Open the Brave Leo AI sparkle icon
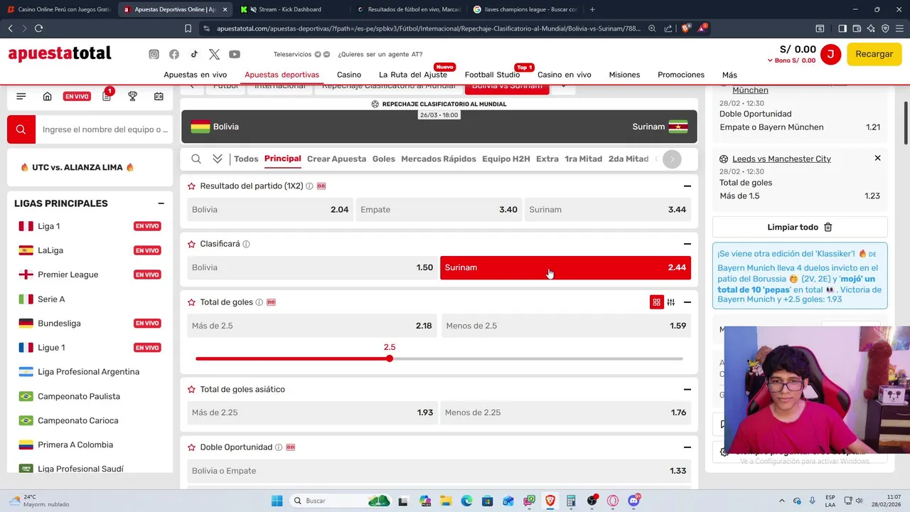910x512 pixels. [x=871, y=28]
